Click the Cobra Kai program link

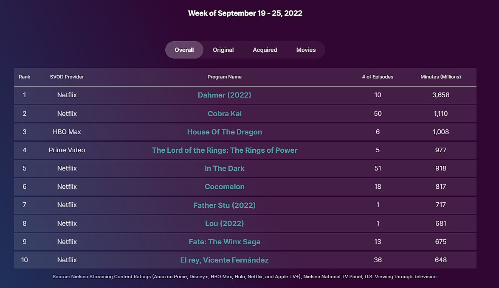[224, 114]
